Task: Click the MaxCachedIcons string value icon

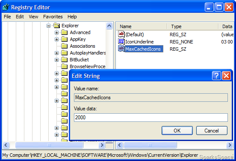Action: (121, 49)
